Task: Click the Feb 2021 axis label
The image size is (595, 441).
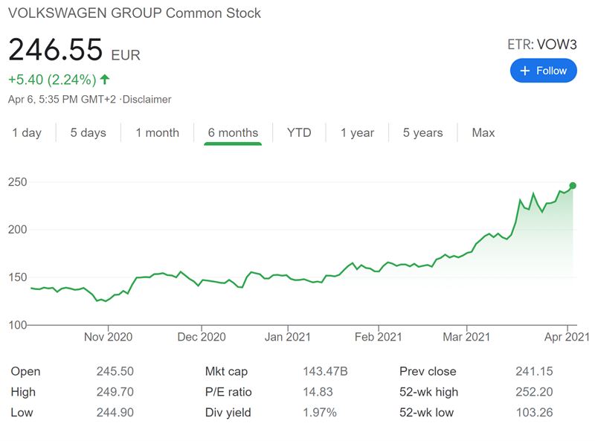Action: click(x=379, y=337)
